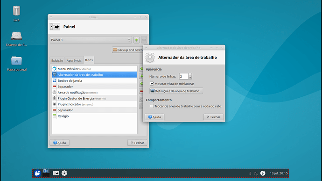Switch to the gear settings taskbar button

[x=64, y=173]
